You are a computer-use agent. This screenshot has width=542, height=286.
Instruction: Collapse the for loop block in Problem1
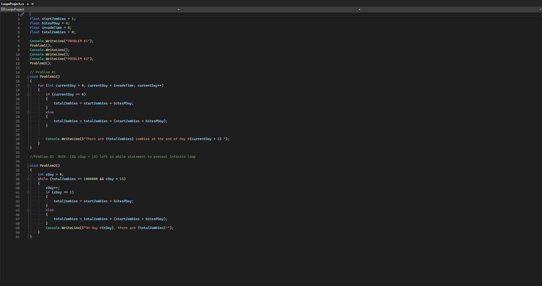(28, 86)
